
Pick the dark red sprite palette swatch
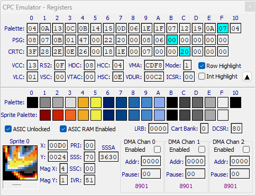pos(45,115)
